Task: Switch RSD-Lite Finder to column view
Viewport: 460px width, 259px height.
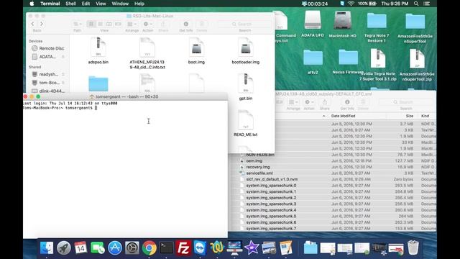Action: 109,24
